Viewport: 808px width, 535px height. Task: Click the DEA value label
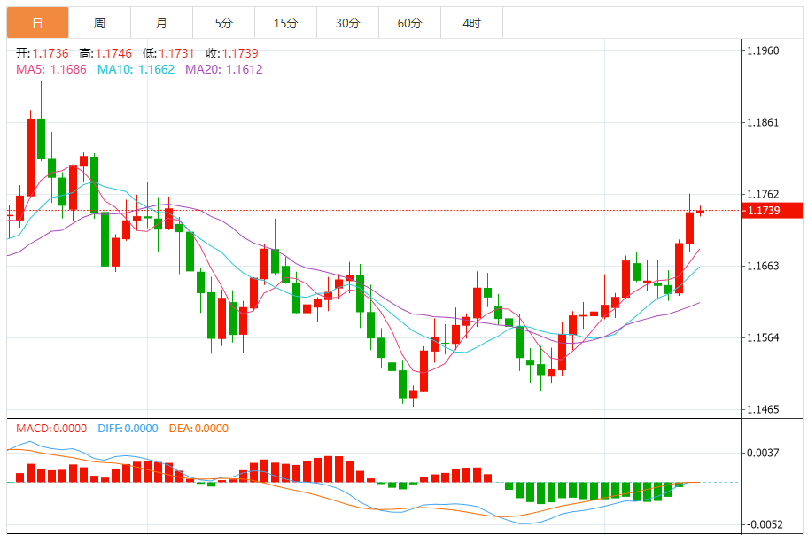(198, 429)
